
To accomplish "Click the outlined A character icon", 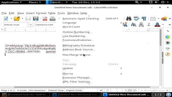I will click(x=141, y=25).
